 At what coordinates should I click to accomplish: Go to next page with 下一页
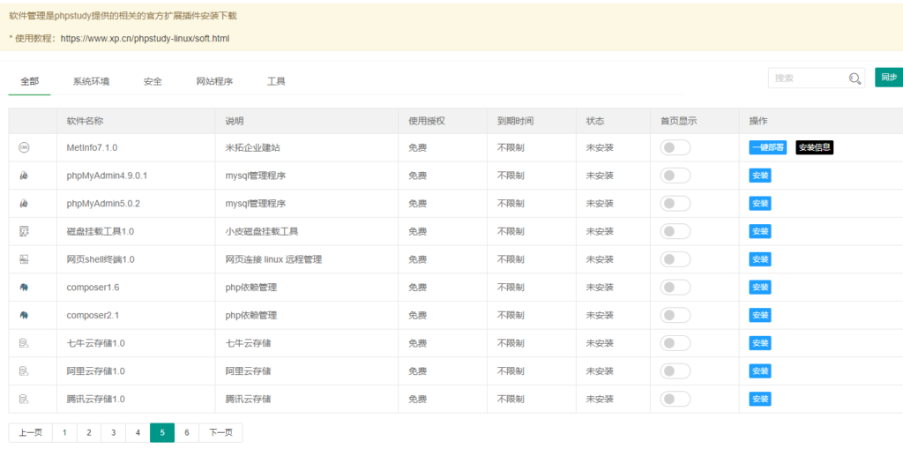(220, 433)
